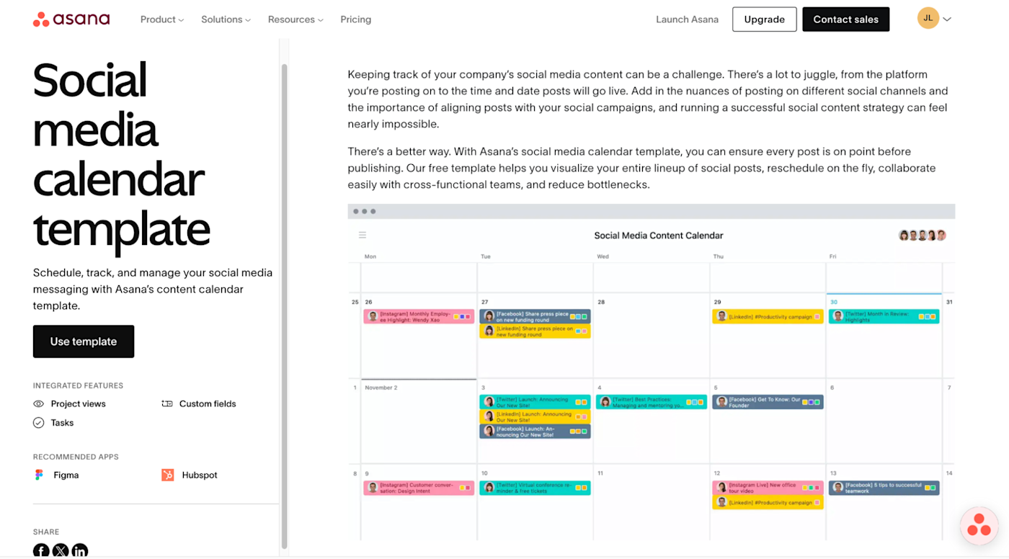Open Project views feature link

tap(79, 404)
